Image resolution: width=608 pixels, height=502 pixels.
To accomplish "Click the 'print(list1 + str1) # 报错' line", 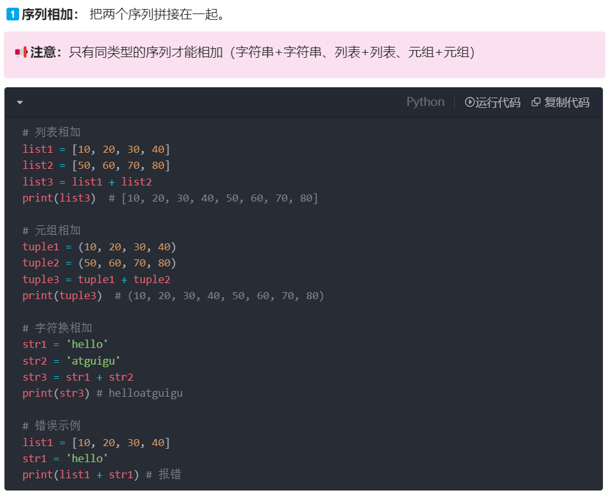I will [x=101, y=474].
